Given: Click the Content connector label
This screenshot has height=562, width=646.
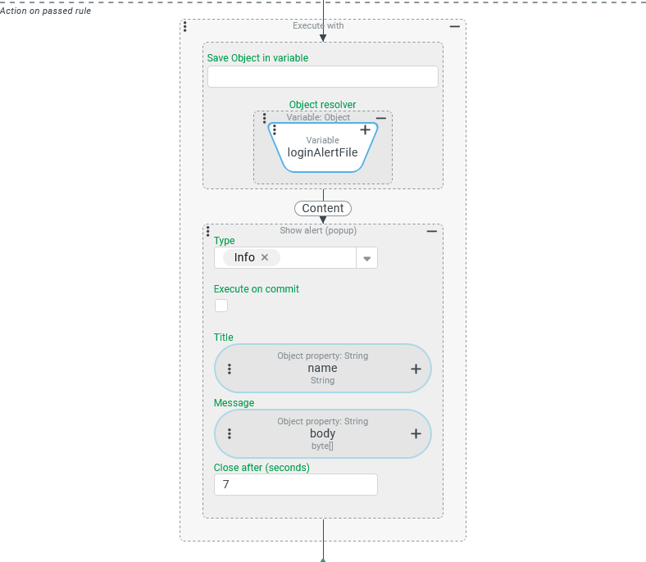Looking at the screenshot, I should coord(323,208).
